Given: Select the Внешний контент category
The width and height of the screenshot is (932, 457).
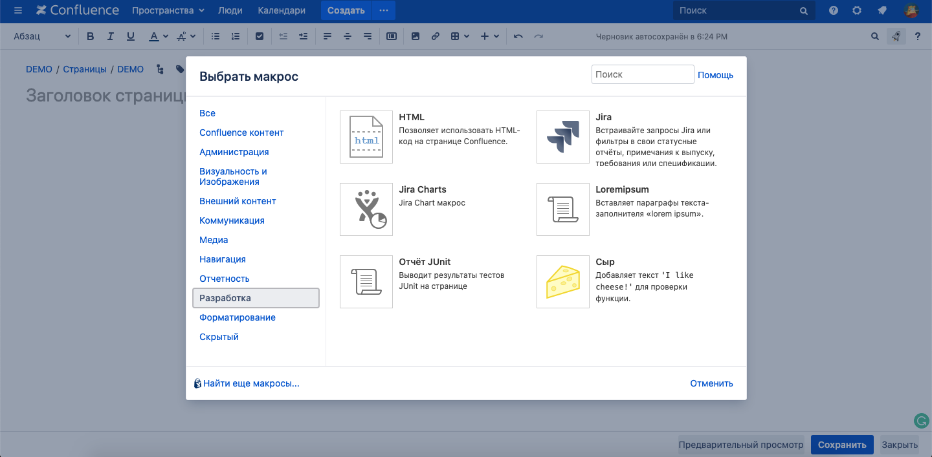Looking at the screenshot, I should (238, 201).
